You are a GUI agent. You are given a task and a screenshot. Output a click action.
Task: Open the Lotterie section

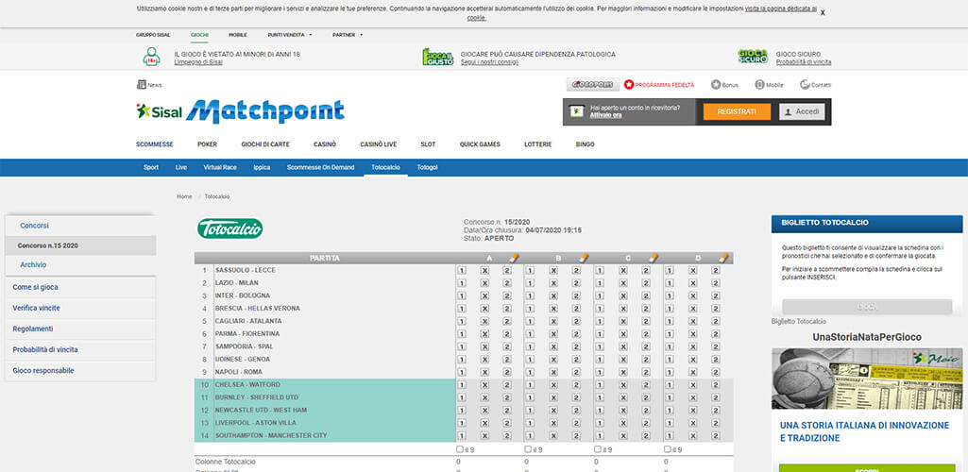click(537, 144)
